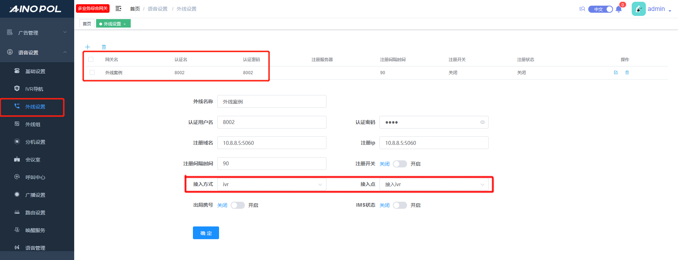This screenshot has width=678, height=260.
Task: Open IVR导航 in the sidebar
Action: 34,89
